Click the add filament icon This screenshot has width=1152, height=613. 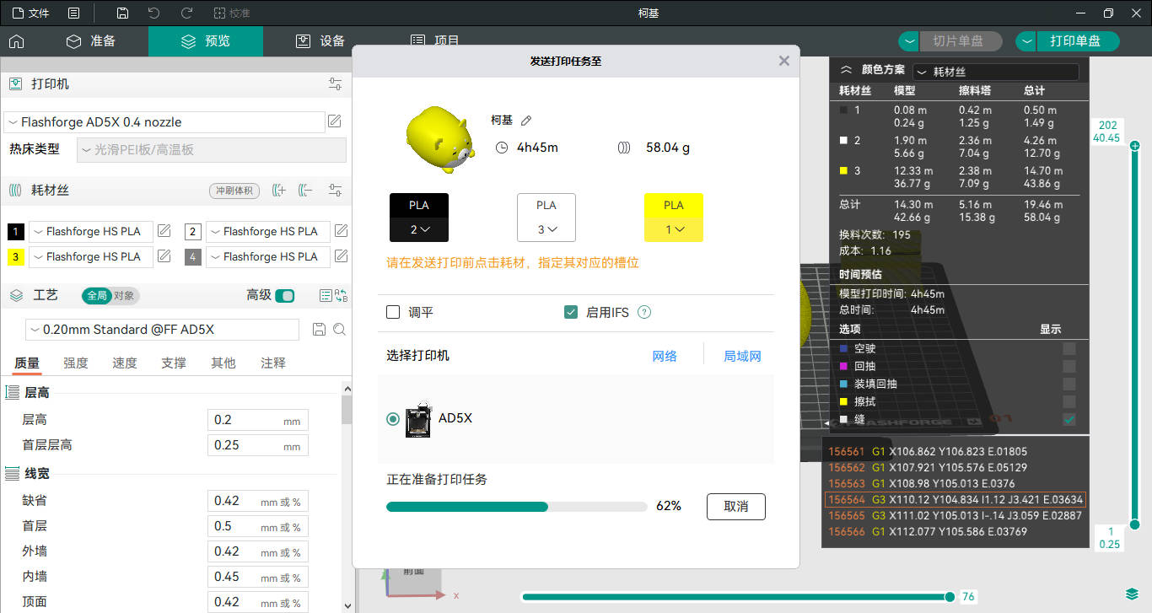pos(279,191)
